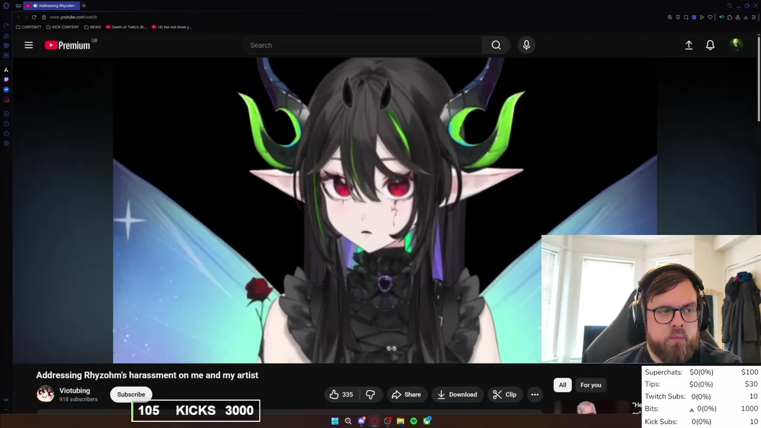Open the KICK CONTENT bookmarks folder
The image size is (761, 428).
click(x=62, y=27)
